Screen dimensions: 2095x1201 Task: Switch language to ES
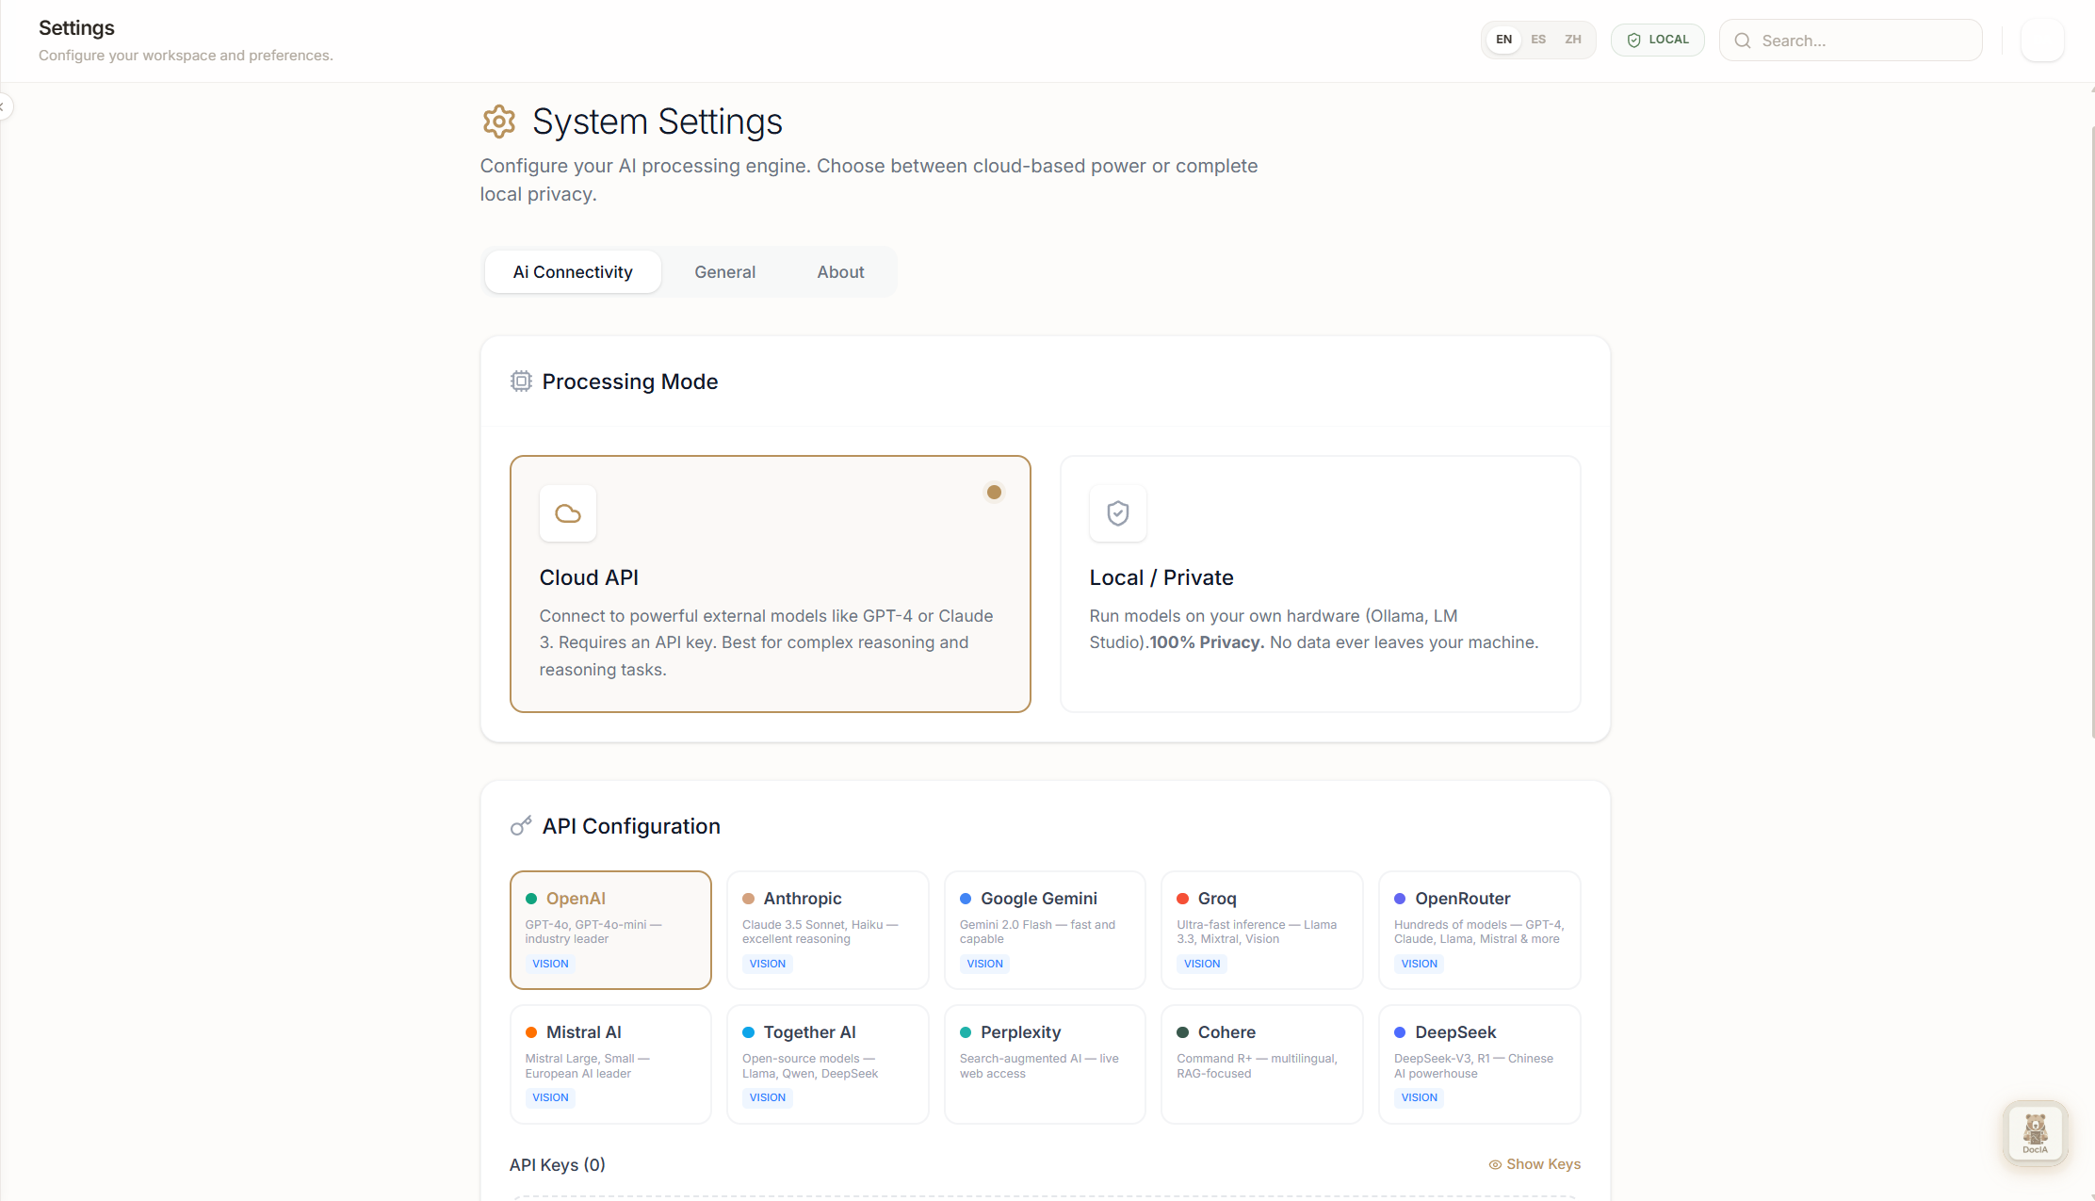(x=1538, y=40)
